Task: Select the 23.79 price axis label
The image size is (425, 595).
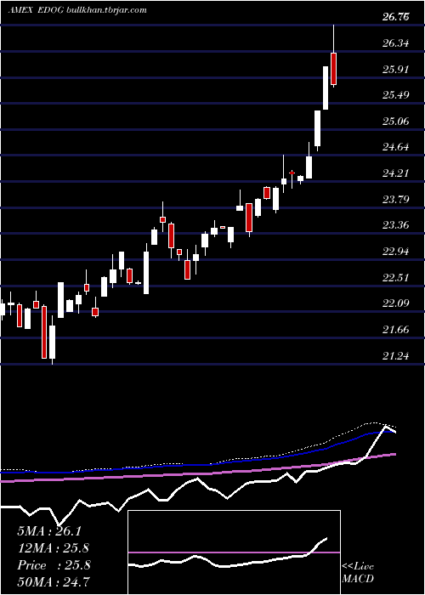Action: 396,200
